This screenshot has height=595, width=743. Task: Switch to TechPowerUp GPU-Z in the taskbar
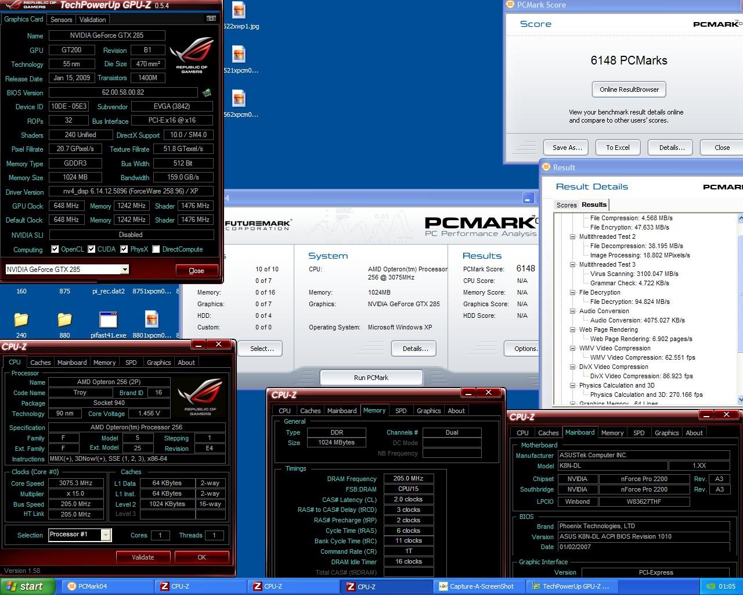click(571, 586)
